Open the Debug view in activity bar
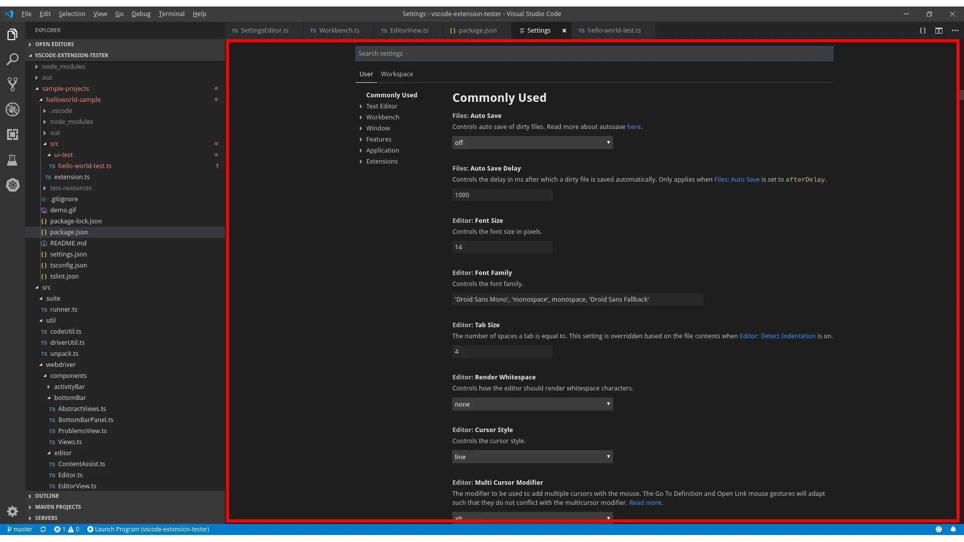The height and width of the screenshot is (542, 964). point(13,109)
